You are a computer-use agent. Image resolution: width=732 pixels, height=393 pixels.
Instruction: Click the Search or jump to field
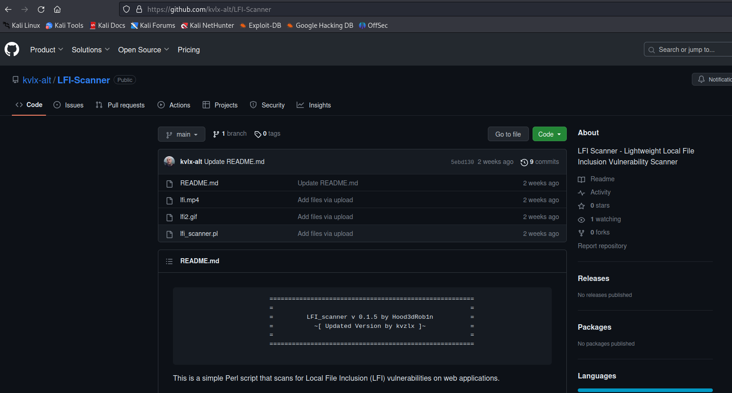688,50
